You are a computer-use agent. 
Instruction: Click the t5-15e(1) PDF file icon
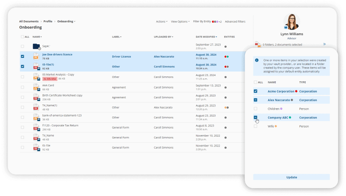[x=36, y=67]
